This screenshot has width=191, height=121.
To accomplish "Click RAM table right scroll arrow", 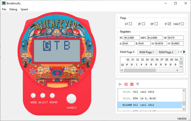I will (177, 71).
